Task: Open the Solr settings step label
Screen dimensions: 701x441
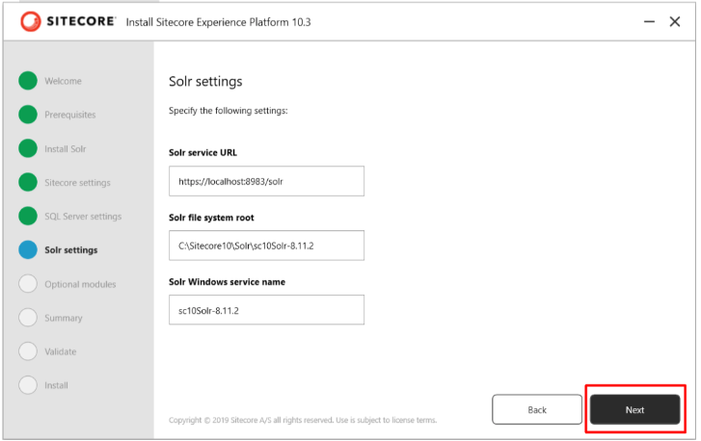Action: [70, 250]
